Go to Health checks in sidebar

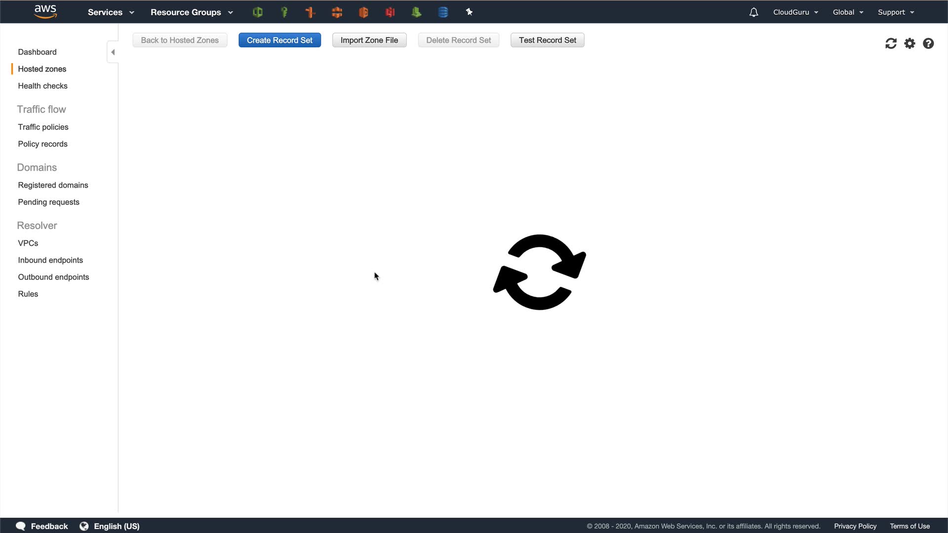42,86
